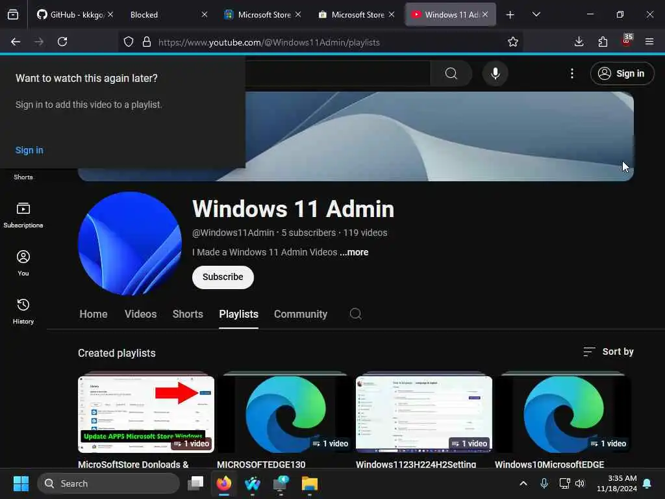Open Subscriptions in sidebar
Image resolution: width=665 pixels, height=499 pixels.
point(23,216)
